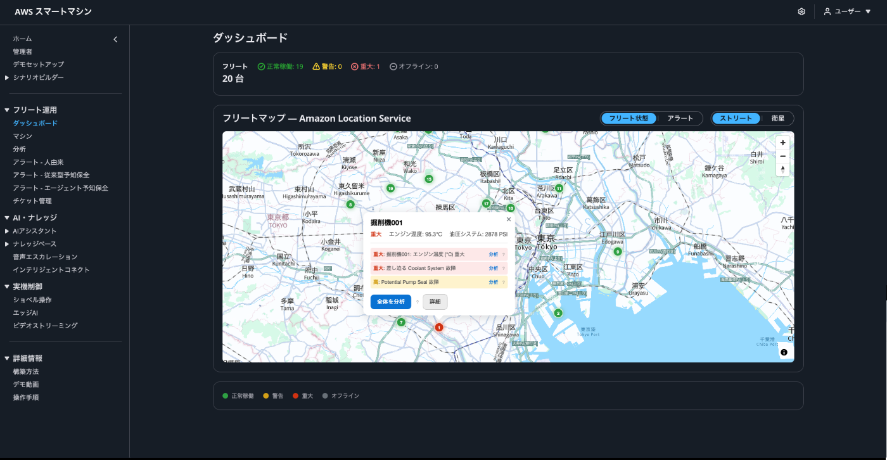Select green map marker numbered 7
The width and height of the screenshot is (887, 460).
click(400, 322)
